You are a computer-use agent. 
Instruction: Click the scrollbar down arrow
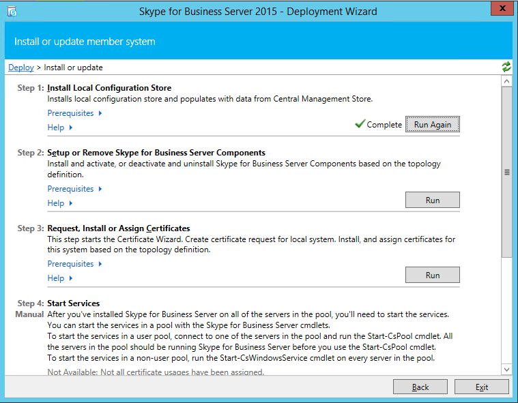507,370
